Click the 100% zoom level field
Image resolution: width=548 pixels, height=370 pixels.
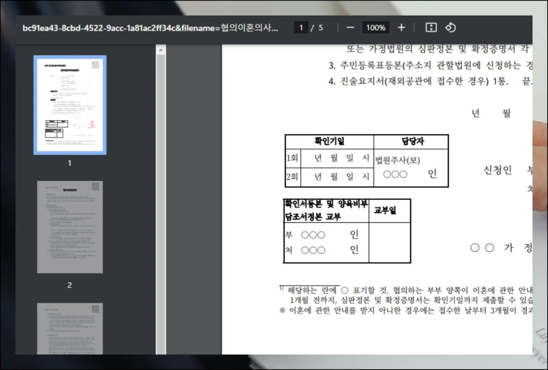375,27
